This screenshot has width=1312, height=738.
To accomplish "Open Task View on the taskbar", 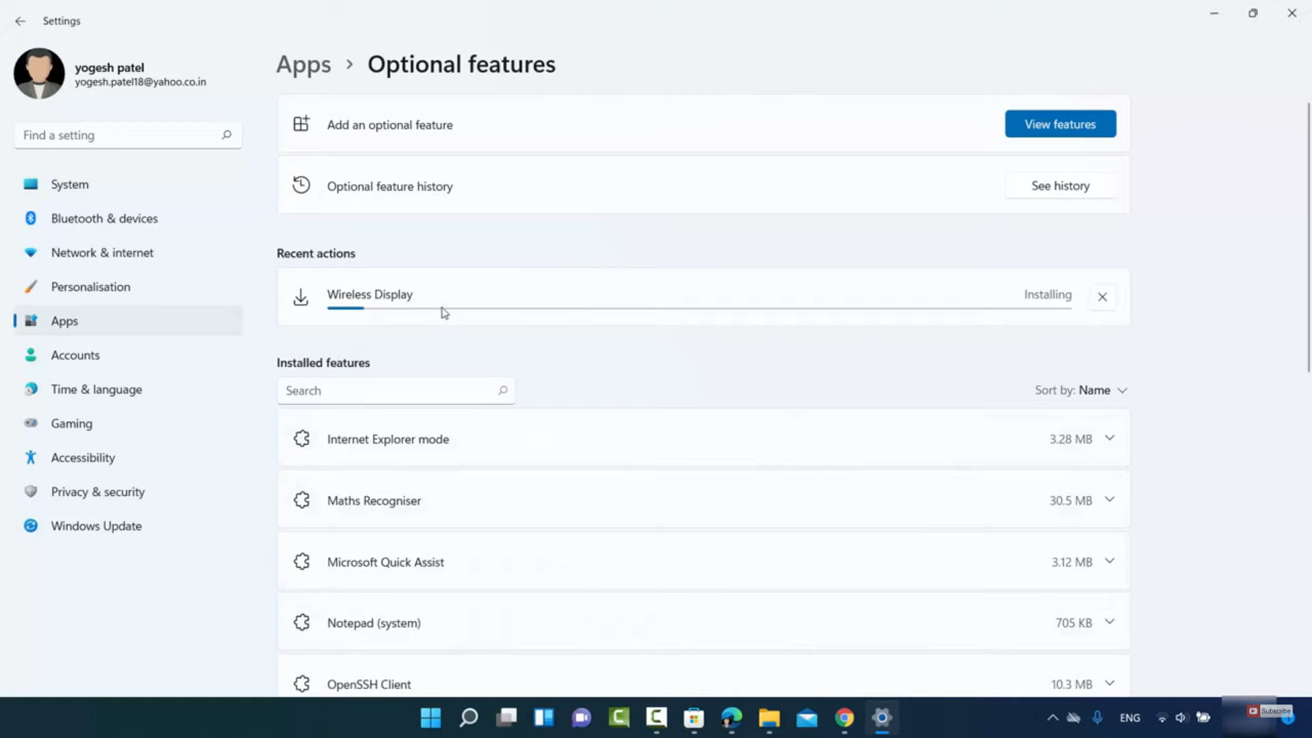I will 506,717.
